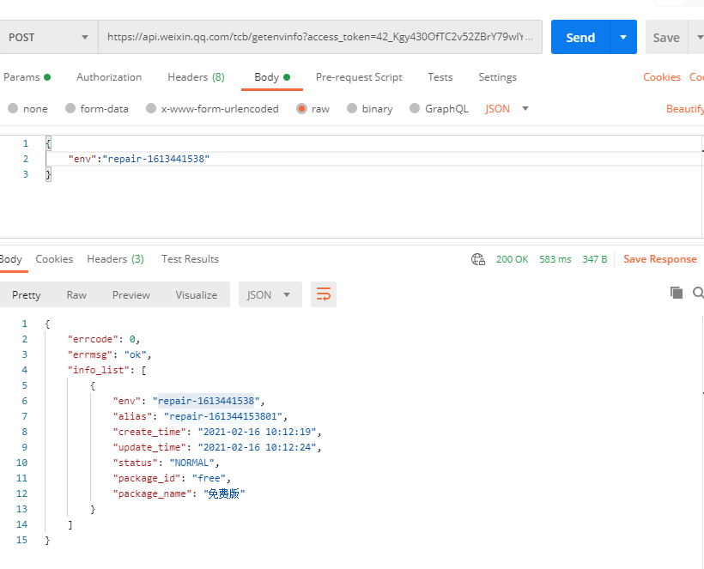Open the response Headers (3) tab
Screen dimensions: 704x569
pos(115,259)
